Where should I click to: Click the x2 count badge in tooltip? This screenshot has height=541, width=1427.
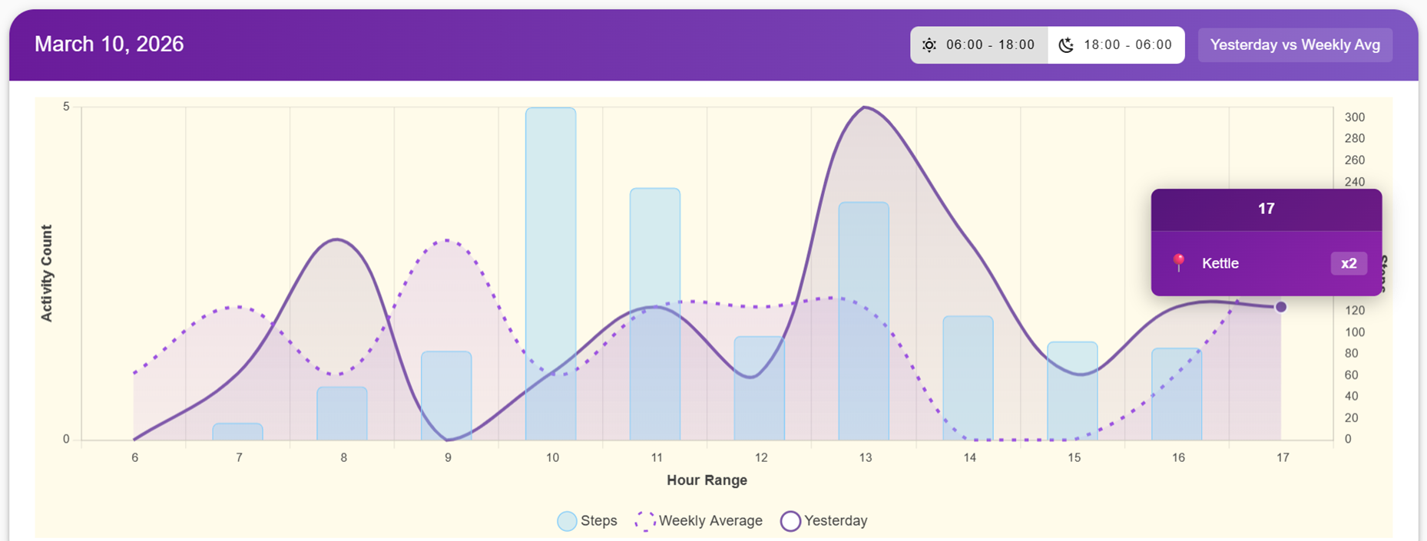[x=1349, y=263]
